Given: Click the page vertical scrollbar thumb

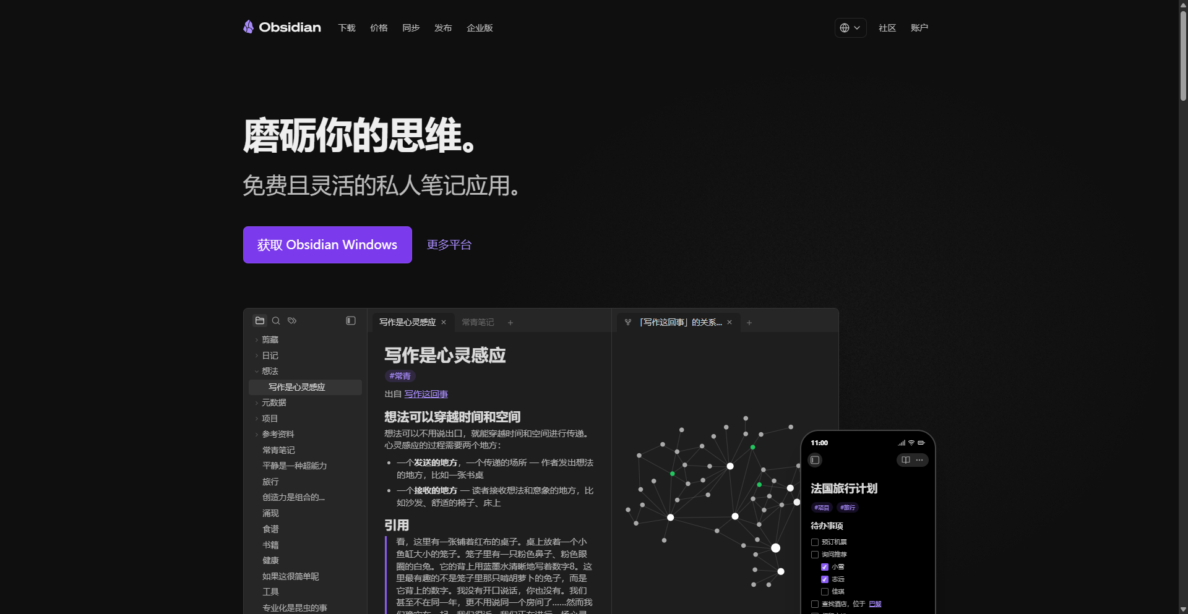Looking at the screenshot, I should pyautogui.click(x=1183, y=56).
